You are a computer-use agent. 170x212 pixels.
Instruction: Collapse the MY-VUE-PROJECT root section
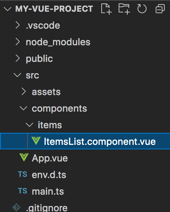(8, 9)
